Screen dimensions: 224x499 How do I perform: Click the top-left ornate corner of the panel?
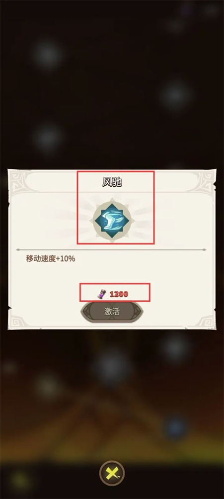click(20, 181)
